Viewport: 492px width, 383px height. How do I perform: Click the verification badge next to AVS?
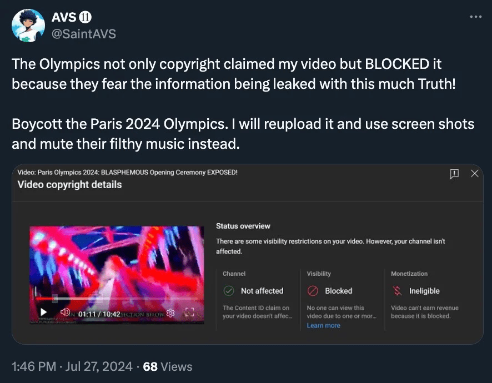tap(85, 17)
